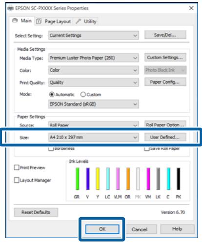Click the VLM light magenta ink bar
This screenshot has width=202, height=243.
(x=118, y=179)
